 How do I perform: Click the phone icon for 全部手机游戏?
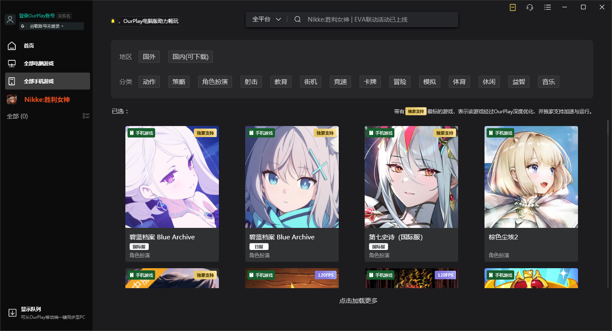click(11, 81)
